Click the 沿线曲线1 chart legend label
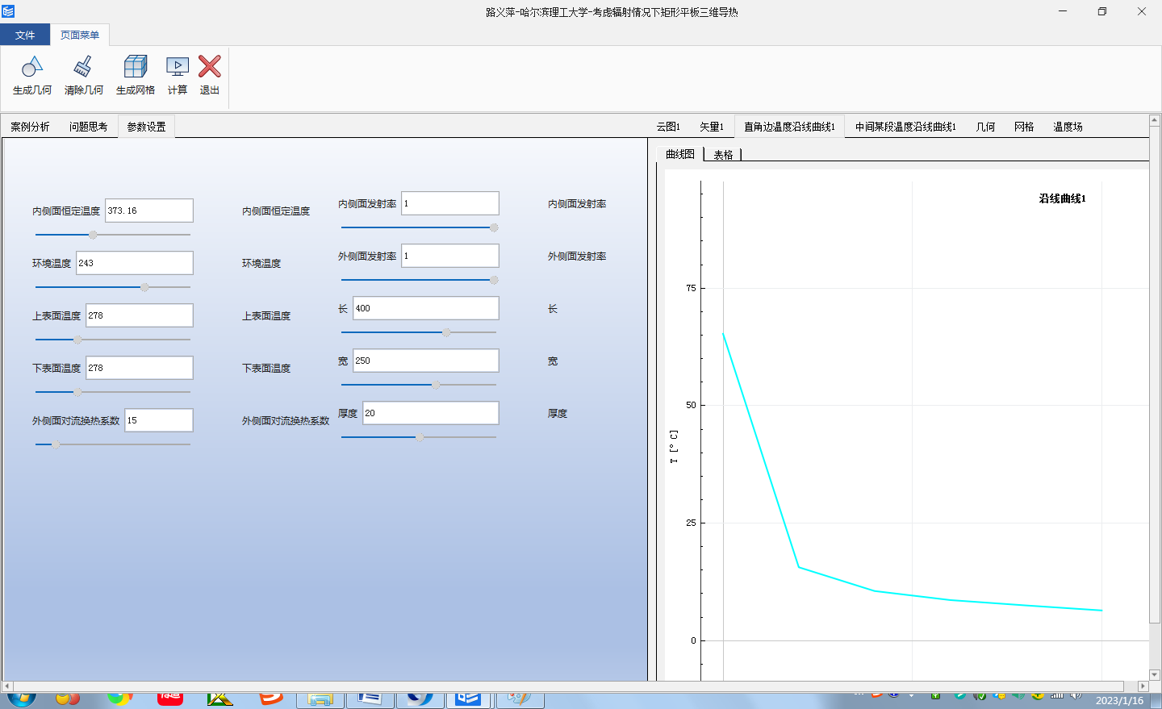Screen dimensions: 1162x709 coord(1062,198)
